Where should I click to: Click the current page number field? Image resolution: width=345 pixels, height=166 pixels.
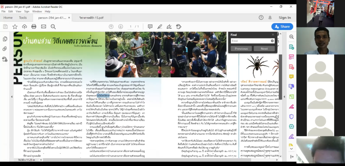(130, 27)
